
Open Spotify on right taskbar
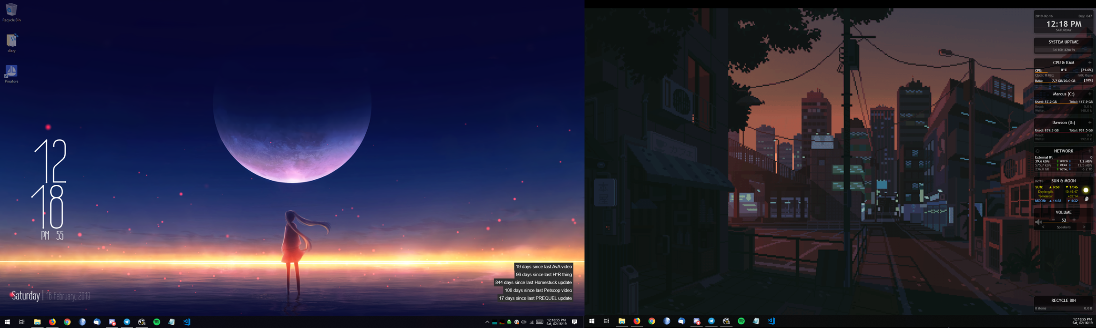coord(741,321)
